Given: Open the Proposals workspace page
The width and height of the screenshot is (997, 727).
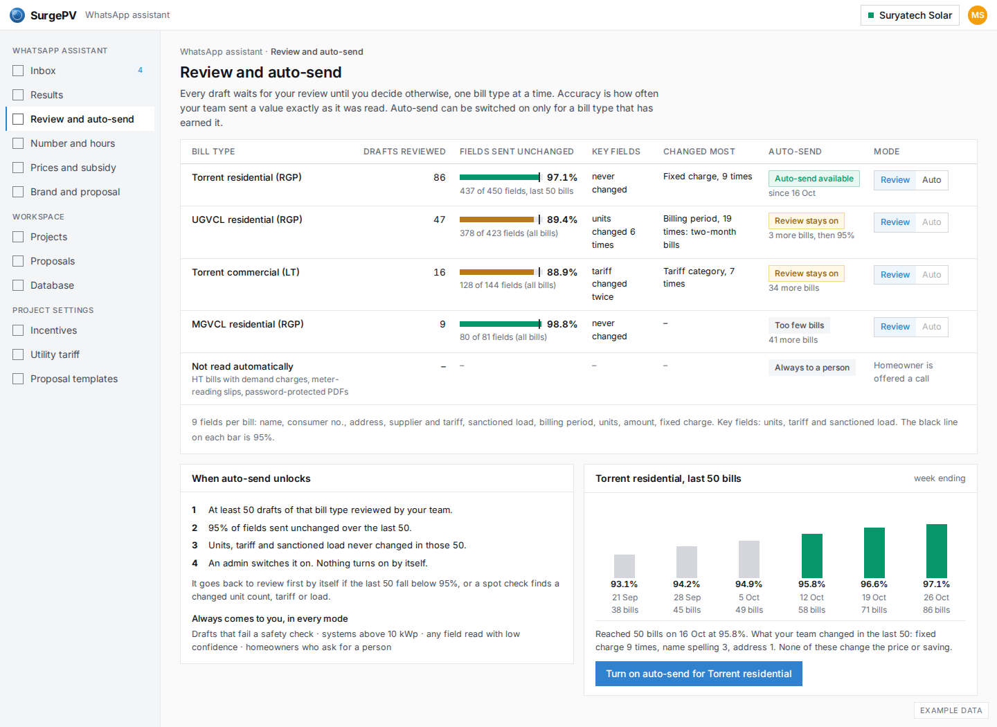Looking at the screenshot, I should (80, 261).
